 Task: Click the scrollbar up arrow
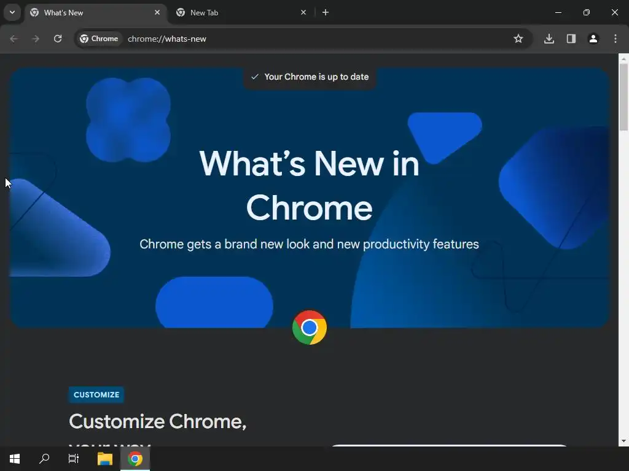click(x=623, y=59)
